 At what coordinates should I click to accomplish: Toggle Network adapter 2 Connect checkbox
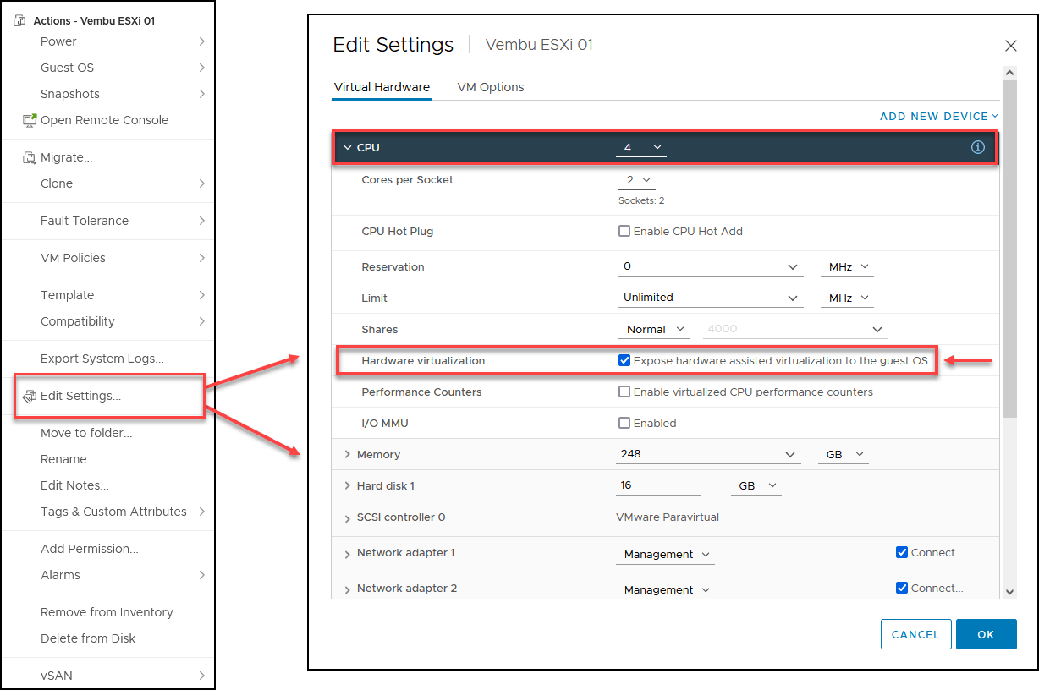902,588
